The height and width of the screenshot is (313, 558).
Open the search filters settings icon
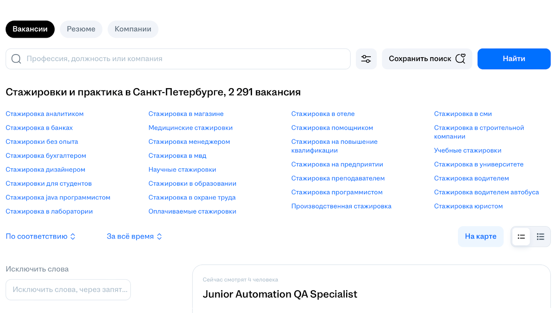click(366, 59)
